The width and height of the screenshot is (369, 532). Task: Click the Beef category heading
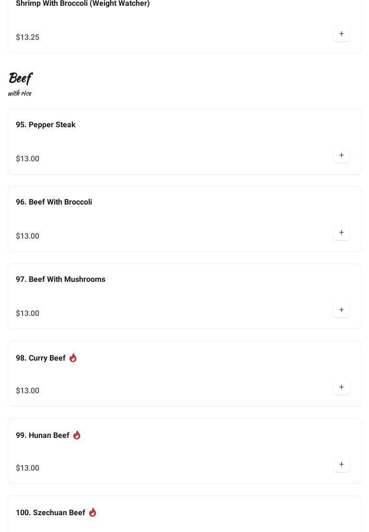(20, 78)
